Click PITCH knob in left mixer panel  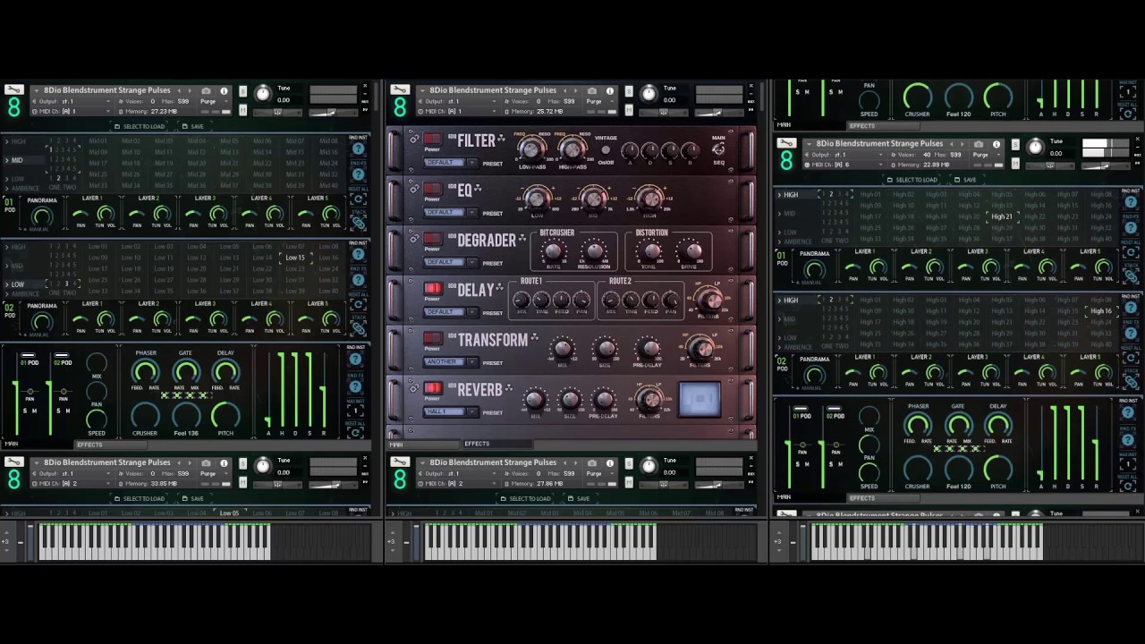(x=225, y=415)
